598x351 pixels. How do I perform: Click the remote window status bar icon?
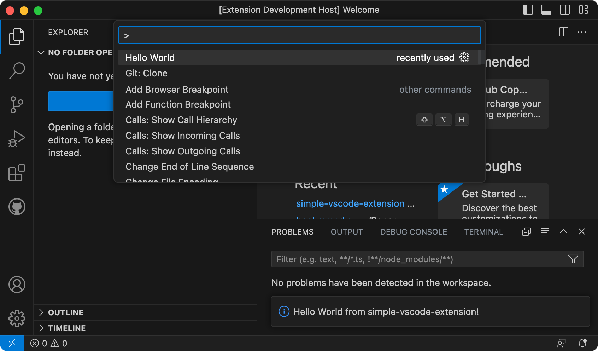[12, 343]
